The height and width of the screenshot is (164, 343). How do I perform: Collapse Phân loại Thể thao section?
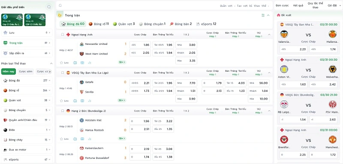pyautogui.click(x=51, y=64)
